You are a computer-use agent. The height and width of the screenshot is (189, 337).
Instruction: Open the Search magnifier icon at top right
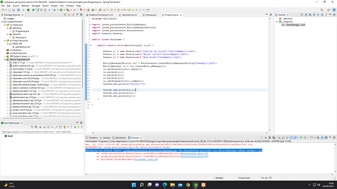click(x=322, y=10)
